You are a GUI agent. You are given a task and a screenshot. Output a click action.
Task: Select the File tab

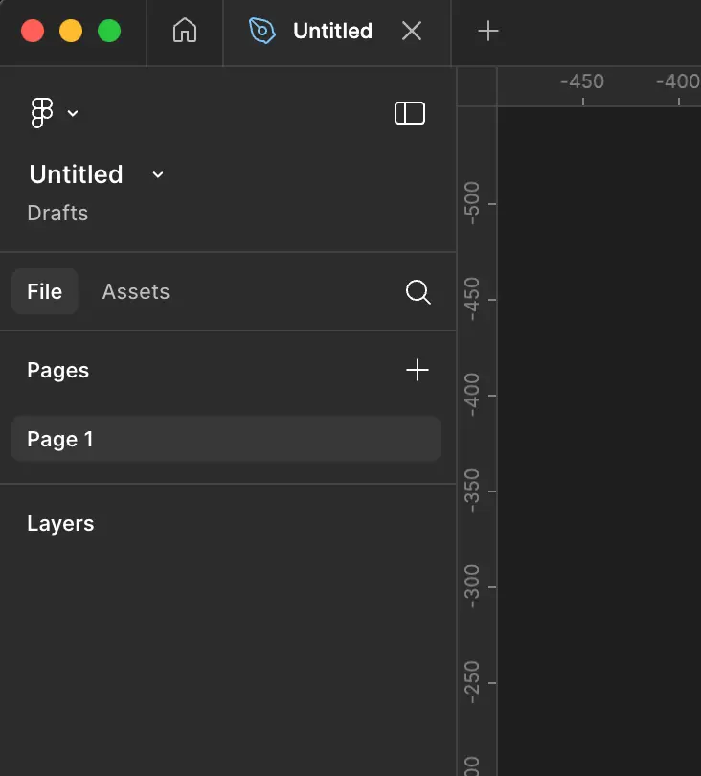[x=45, y=292]
